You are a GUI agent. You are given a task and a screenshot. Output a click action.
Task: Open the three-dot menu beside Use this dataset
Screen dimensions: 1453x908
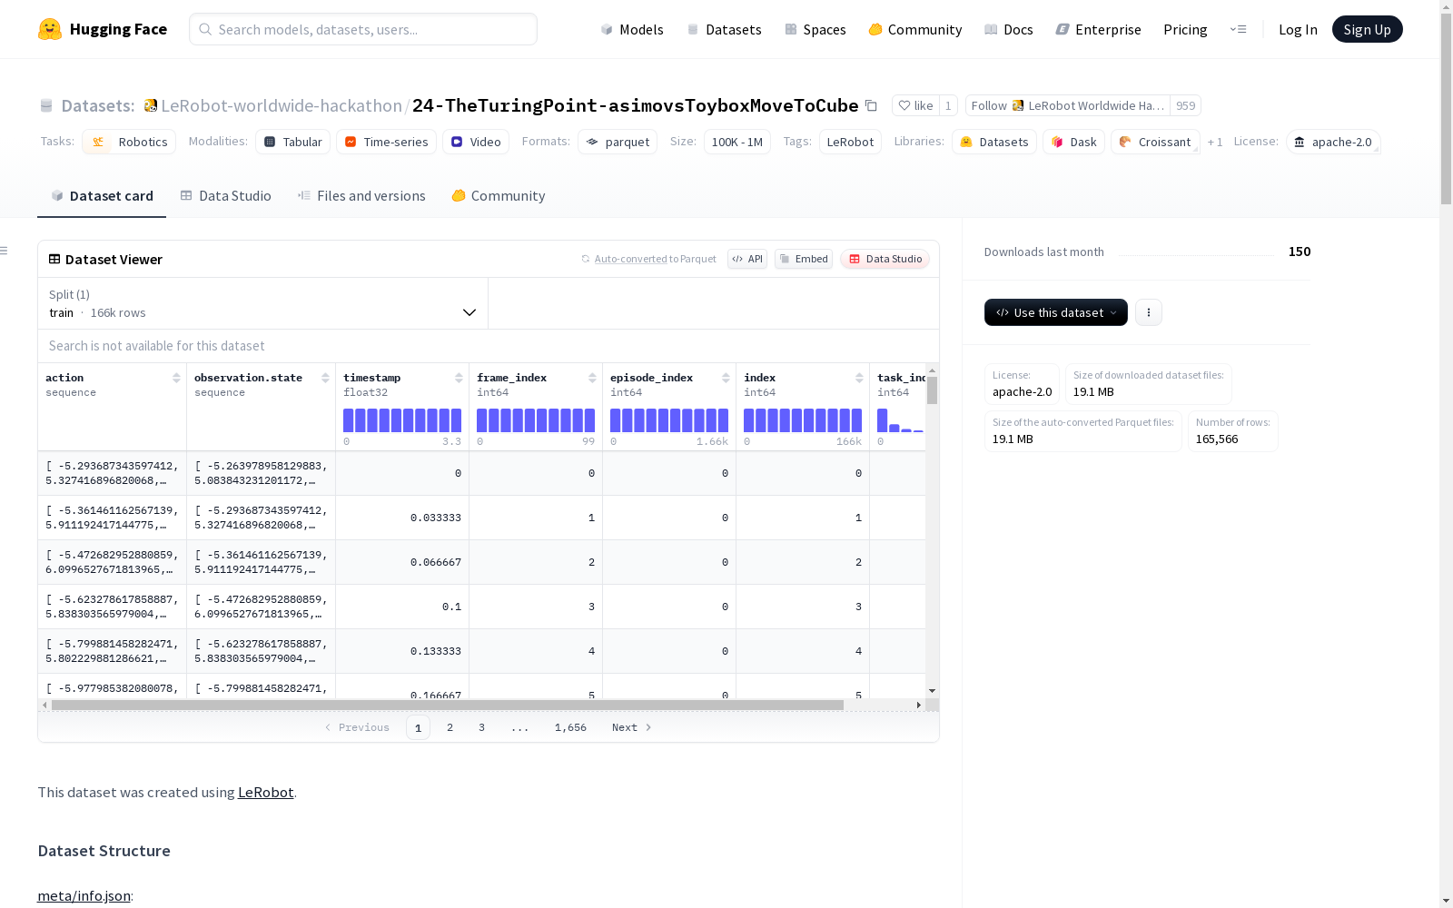[x=1149, y=312]
